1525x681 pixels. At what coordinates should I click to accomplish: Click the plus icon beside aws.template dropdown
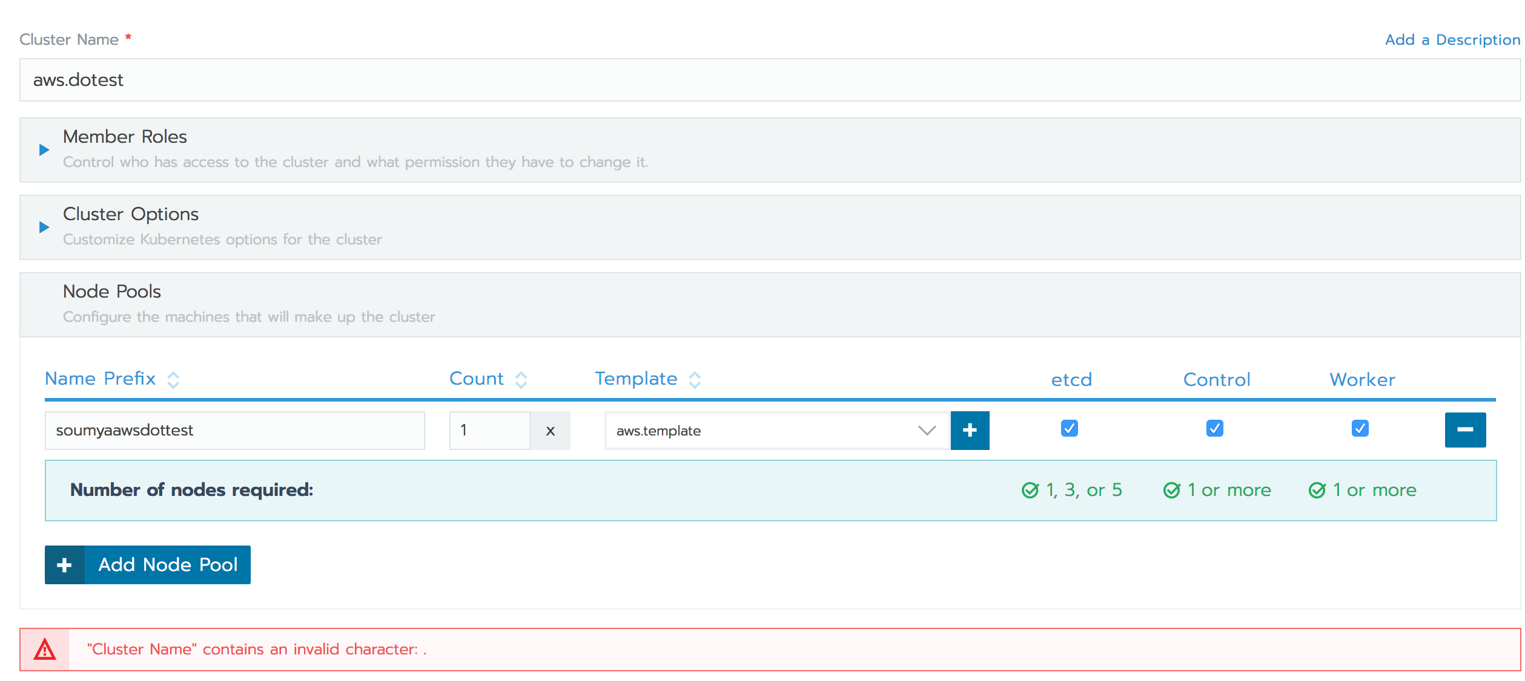tap(970, 430)
